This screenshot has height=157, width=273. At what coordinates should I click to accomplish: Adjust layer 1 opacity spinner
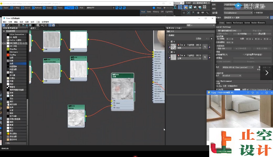click(x=201, y=55)
